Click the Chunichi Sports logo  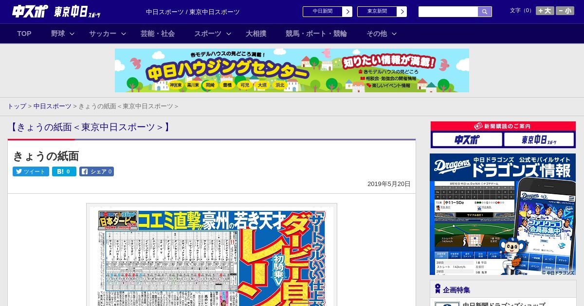point(30,11)
